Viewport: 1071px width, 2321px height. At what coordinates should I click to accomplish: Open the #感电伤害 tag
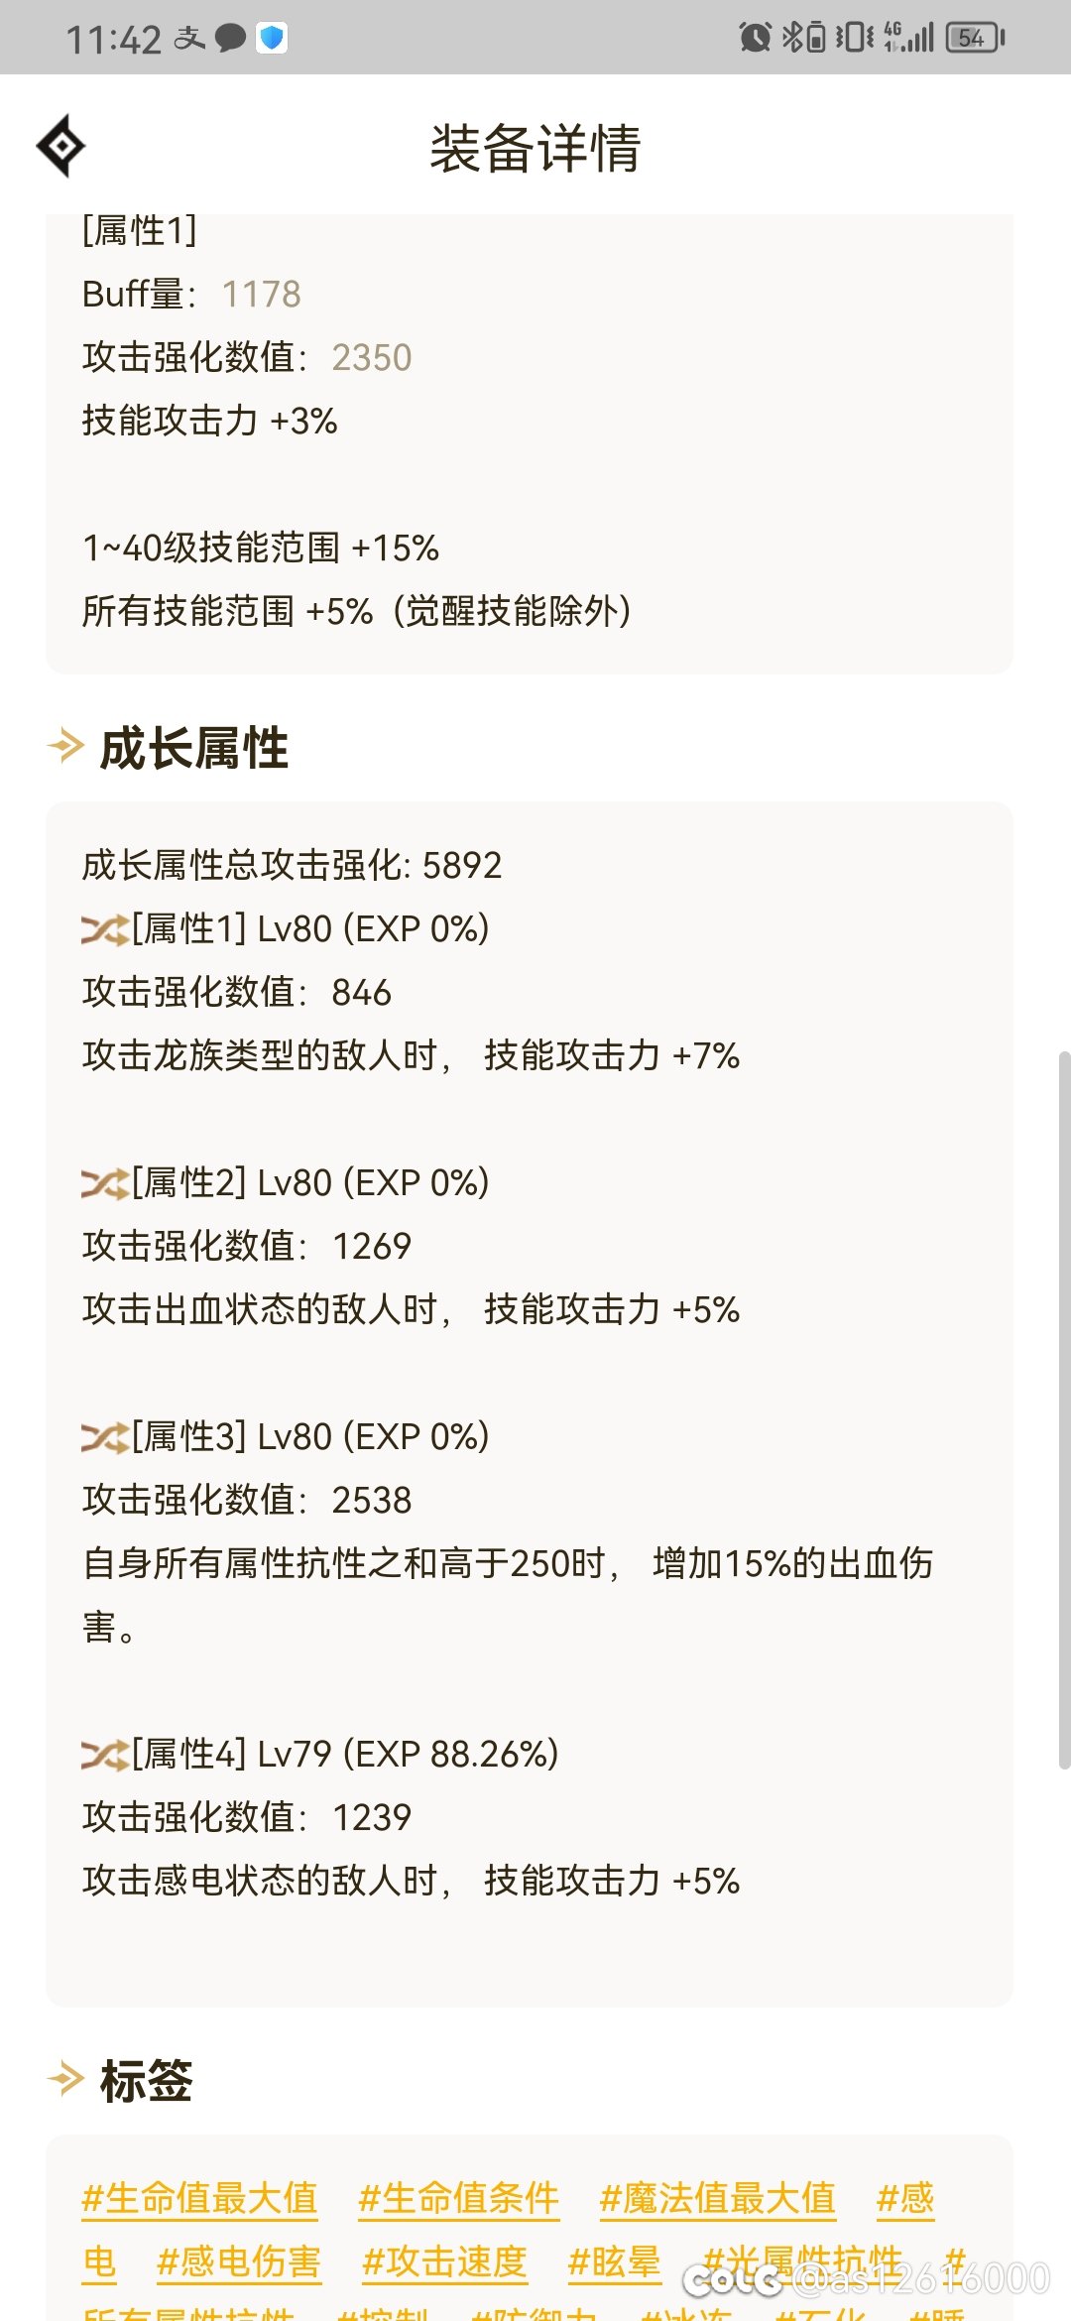239,2262
